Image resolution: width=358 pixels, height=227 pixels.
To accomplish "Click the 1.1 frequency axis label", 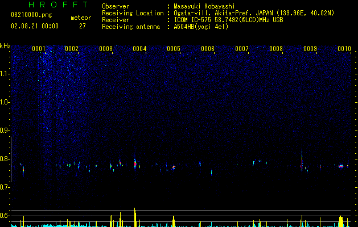I will click(x=5, y=74).
